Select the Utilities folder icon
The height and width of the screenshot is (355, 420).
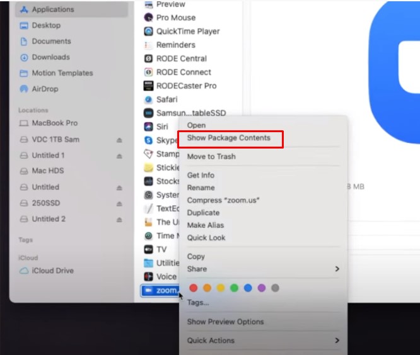(148, 263)
